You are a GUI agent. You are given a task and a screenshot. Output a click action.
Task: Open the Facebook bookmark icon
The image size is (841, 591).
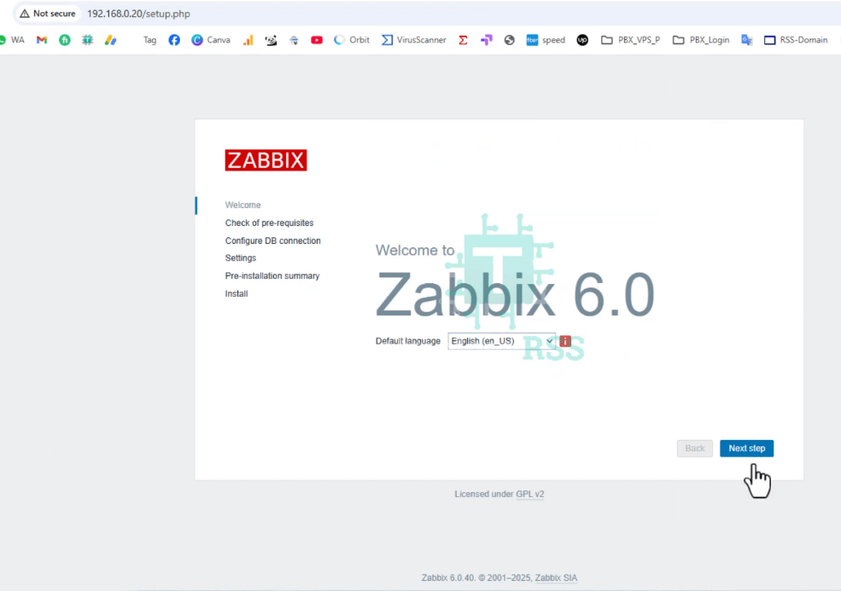point(174,39)
